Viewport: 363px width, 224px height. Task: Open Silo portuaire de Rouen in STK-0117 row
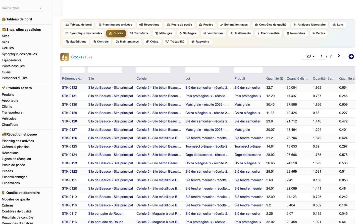pyautogui.click(x=106, y=214)
